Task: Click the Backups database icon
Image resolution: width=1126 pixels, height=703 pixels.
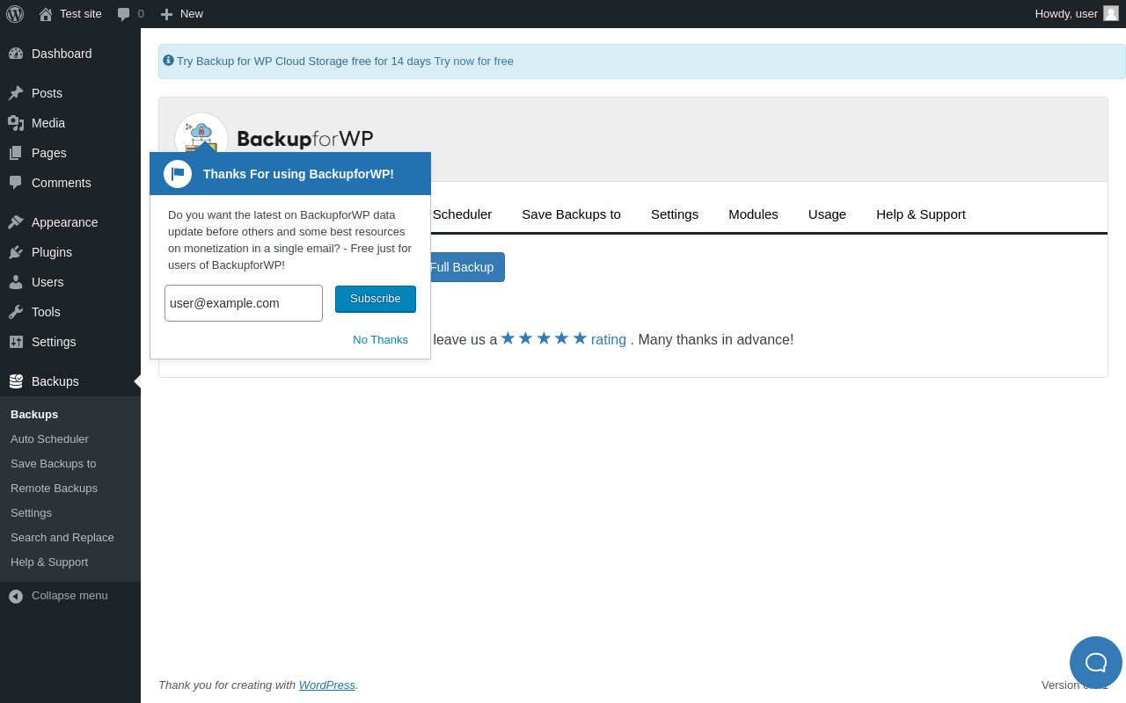Action: click(16, 381)
